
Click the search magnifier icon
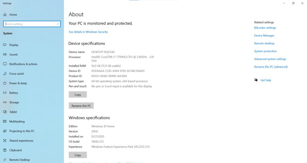pyautogui.click(x=58, y=24)
